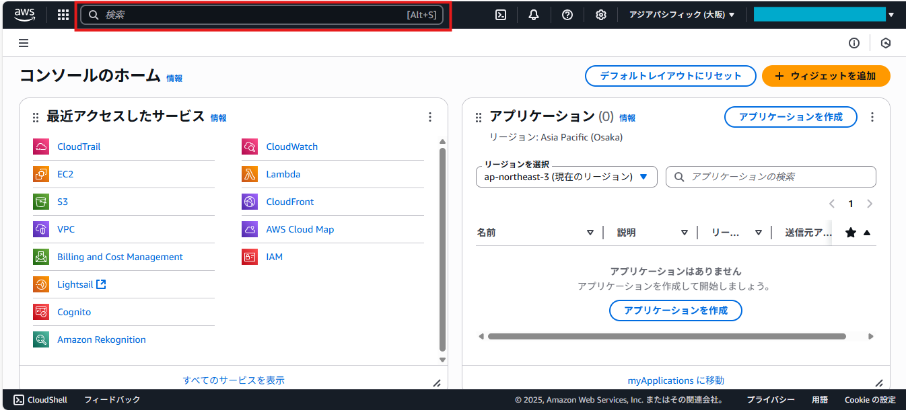
Task: Click 情報 link next to 最近アクセスしたサービス
Action: click(x=219, y=118)
